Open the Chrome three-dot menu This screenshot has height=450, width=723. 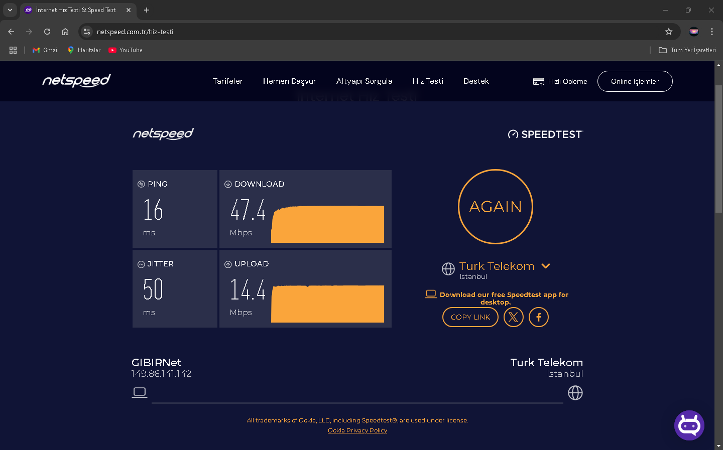click(x=712, y=32)
